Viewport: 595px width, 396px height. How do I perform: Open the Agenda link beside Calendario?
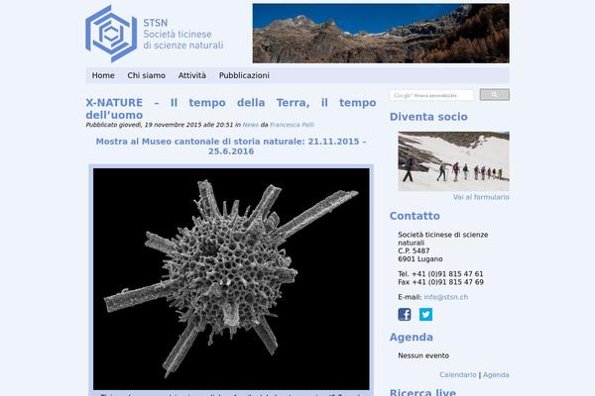tap(496, 375)
